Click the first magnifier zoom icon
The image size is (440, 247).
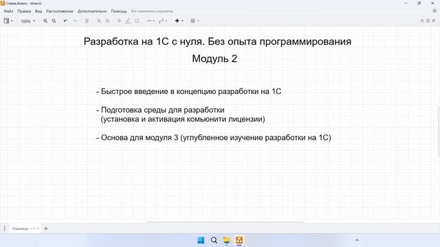[x=45, y=21]
